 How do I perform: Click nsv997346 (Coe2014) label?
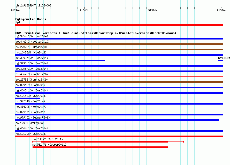(30, 101)
